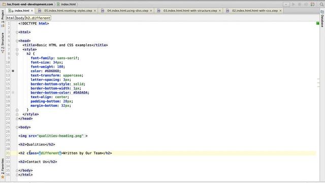Viewport: 325px width, 183px height.
Task: Click the version control sync icon
Action: [x=313, y=5]
